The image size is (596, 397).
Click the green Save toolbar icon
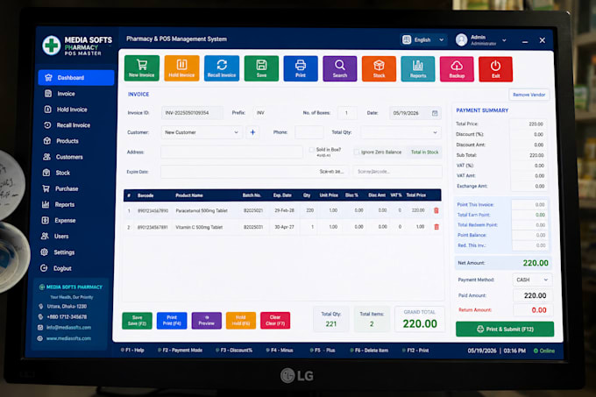261,68
